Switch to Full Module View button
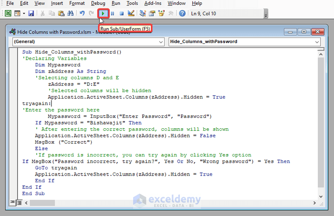334x216 pixels. coord(19,203)
